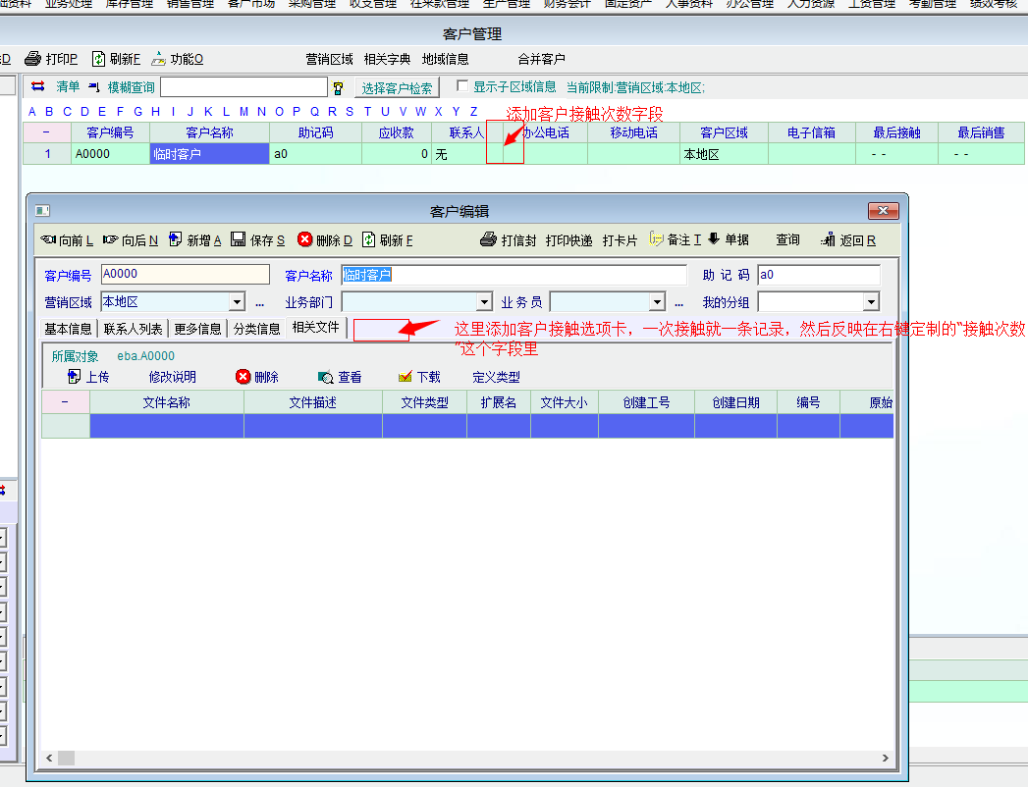Screen dimensions: 1028x787
Task: Open the 更多信息 tab
Action: click(x=197, y=329)
